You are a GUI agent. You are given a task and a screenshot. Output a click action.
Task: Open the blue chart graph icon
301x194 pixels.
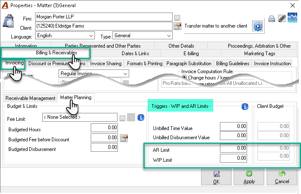[292, 17]
